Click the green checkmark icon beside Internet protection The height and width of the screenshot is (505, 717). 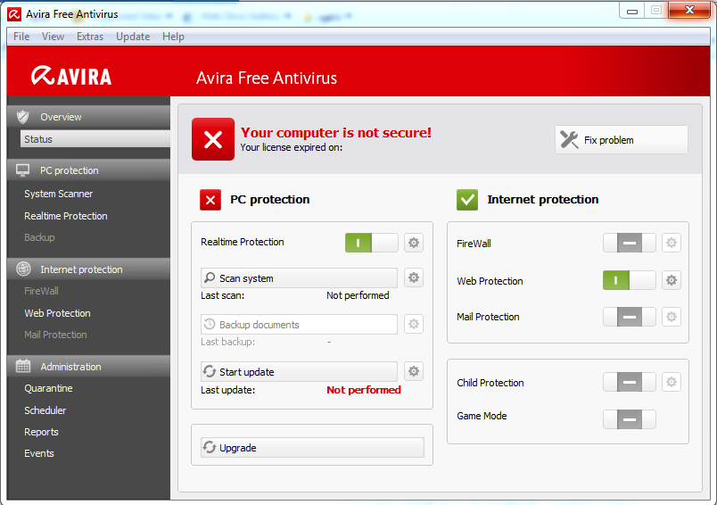(x=467, y=200)
